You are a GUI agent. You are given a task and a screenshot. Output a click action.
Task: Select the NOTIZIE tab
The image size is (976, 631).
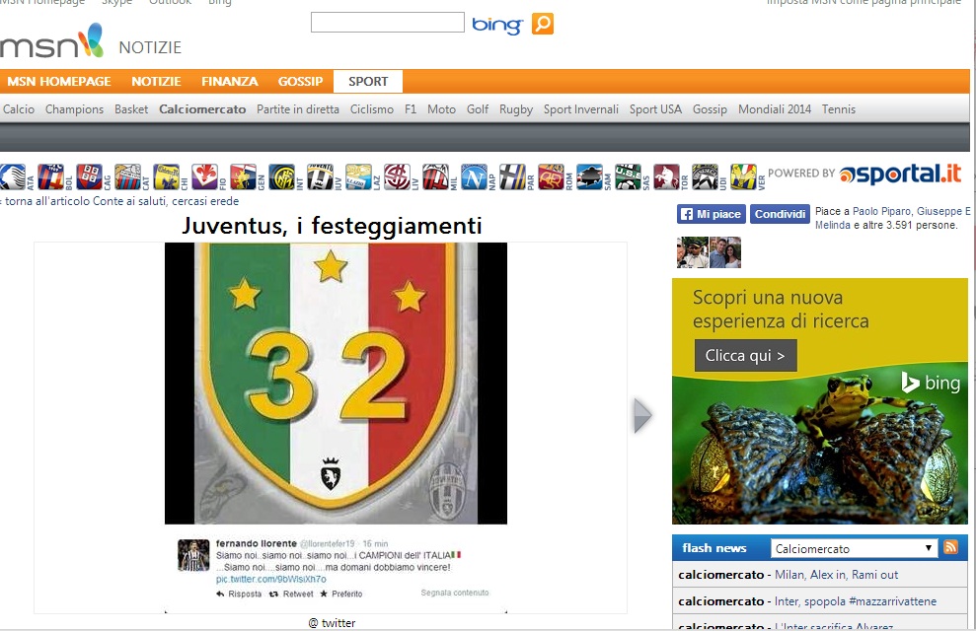(156, 82)
